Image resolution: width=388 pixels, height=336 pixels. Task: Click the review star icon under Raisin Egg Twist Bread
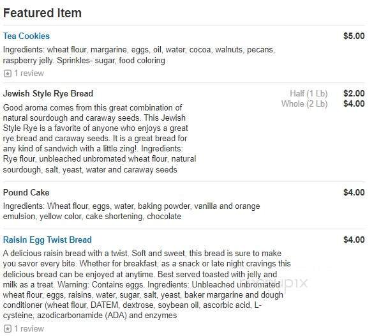[8, 328]
